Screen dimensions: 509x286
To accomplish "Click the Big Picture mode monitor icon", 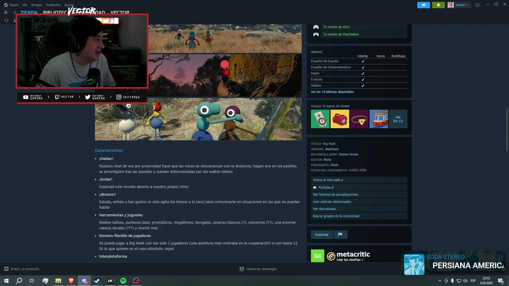I will [478, 5].
